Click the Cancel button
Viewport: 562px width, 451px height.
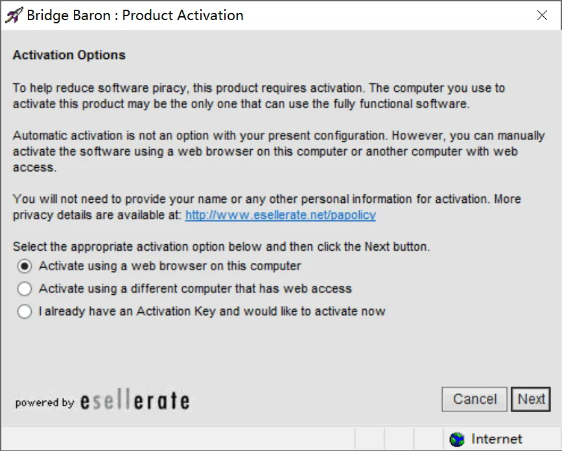pos(474,399)
